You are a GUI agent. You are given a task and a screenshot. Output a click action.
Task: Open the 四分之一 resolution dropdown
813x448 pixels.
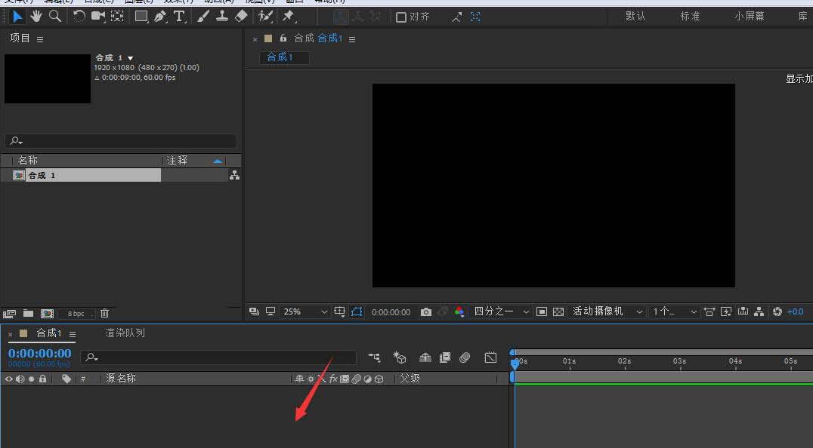tap(502, 311)
